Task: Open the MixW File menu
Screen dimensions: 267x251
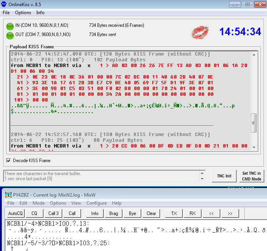Action: [x=11, y=203]
